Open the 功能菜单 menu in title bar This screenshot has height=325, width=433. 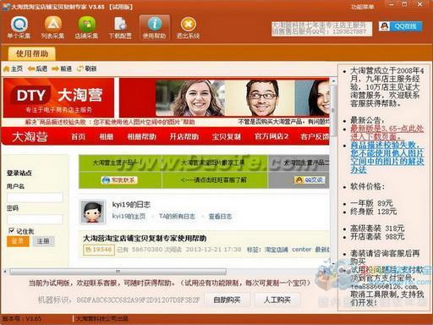click(363, 6)
